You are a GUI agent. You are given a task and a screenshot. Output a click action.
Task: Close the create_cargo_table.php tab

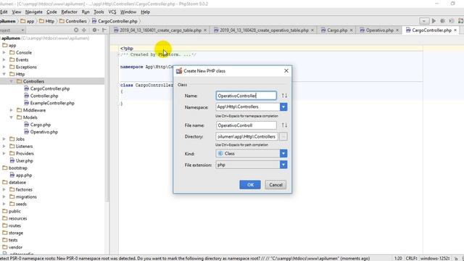coord(205,30)
